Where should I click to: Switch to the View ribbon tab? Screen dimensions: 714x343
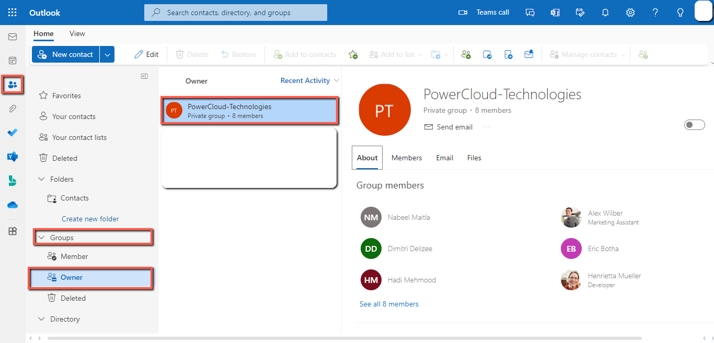coord(77,33)
